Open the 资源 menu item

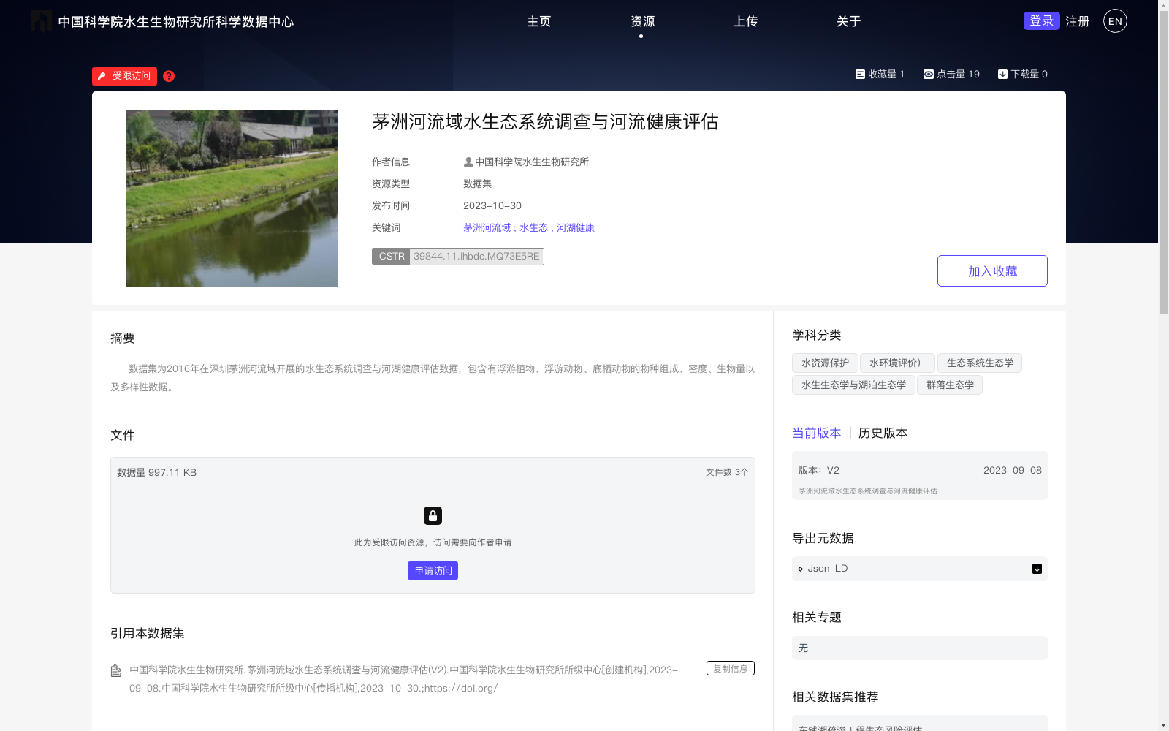pyautogui.click(x=642, y=21)
